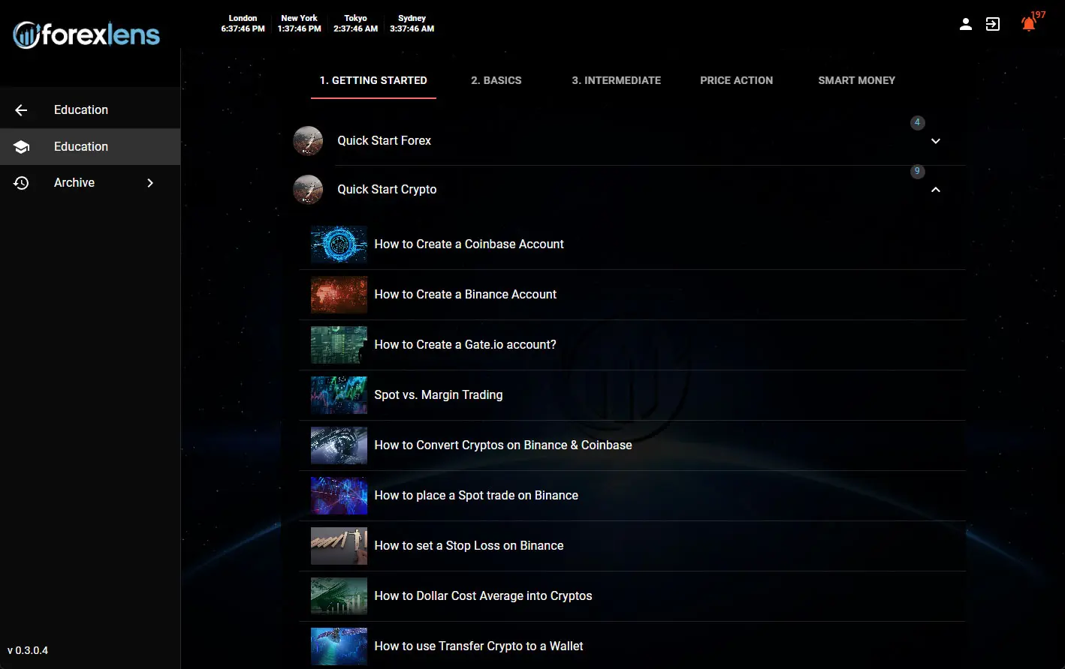Click the Archive history clock icon

click(x=21, y=183)
